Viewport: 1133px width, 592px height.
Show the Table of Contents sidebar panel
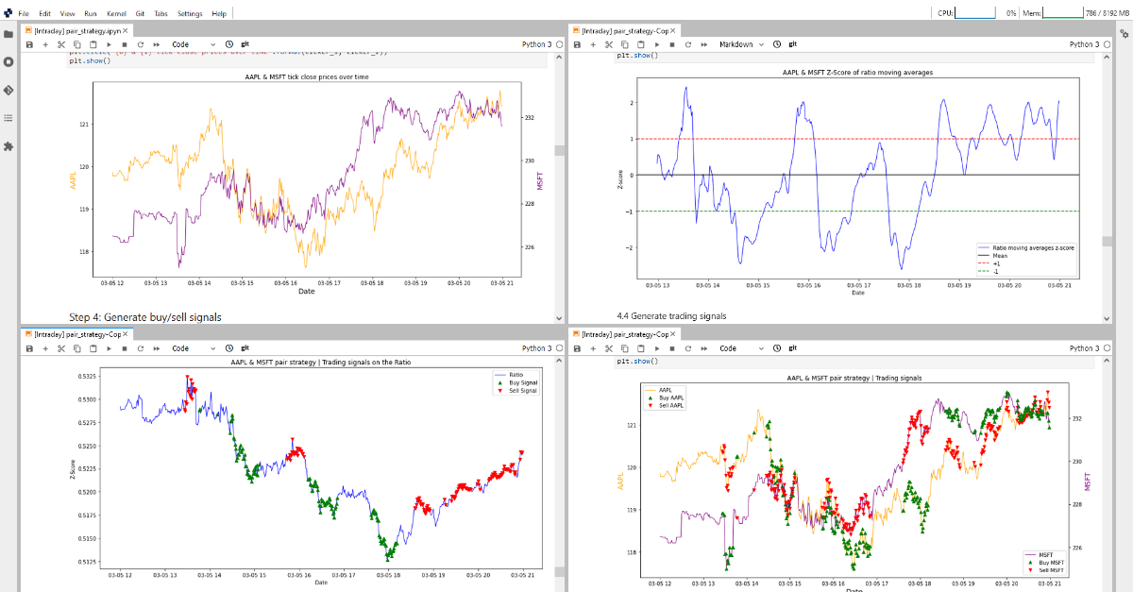click(x=8, y=118)
